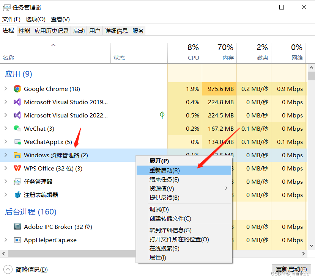Expand the Google Chrome process group

[6, 88]
